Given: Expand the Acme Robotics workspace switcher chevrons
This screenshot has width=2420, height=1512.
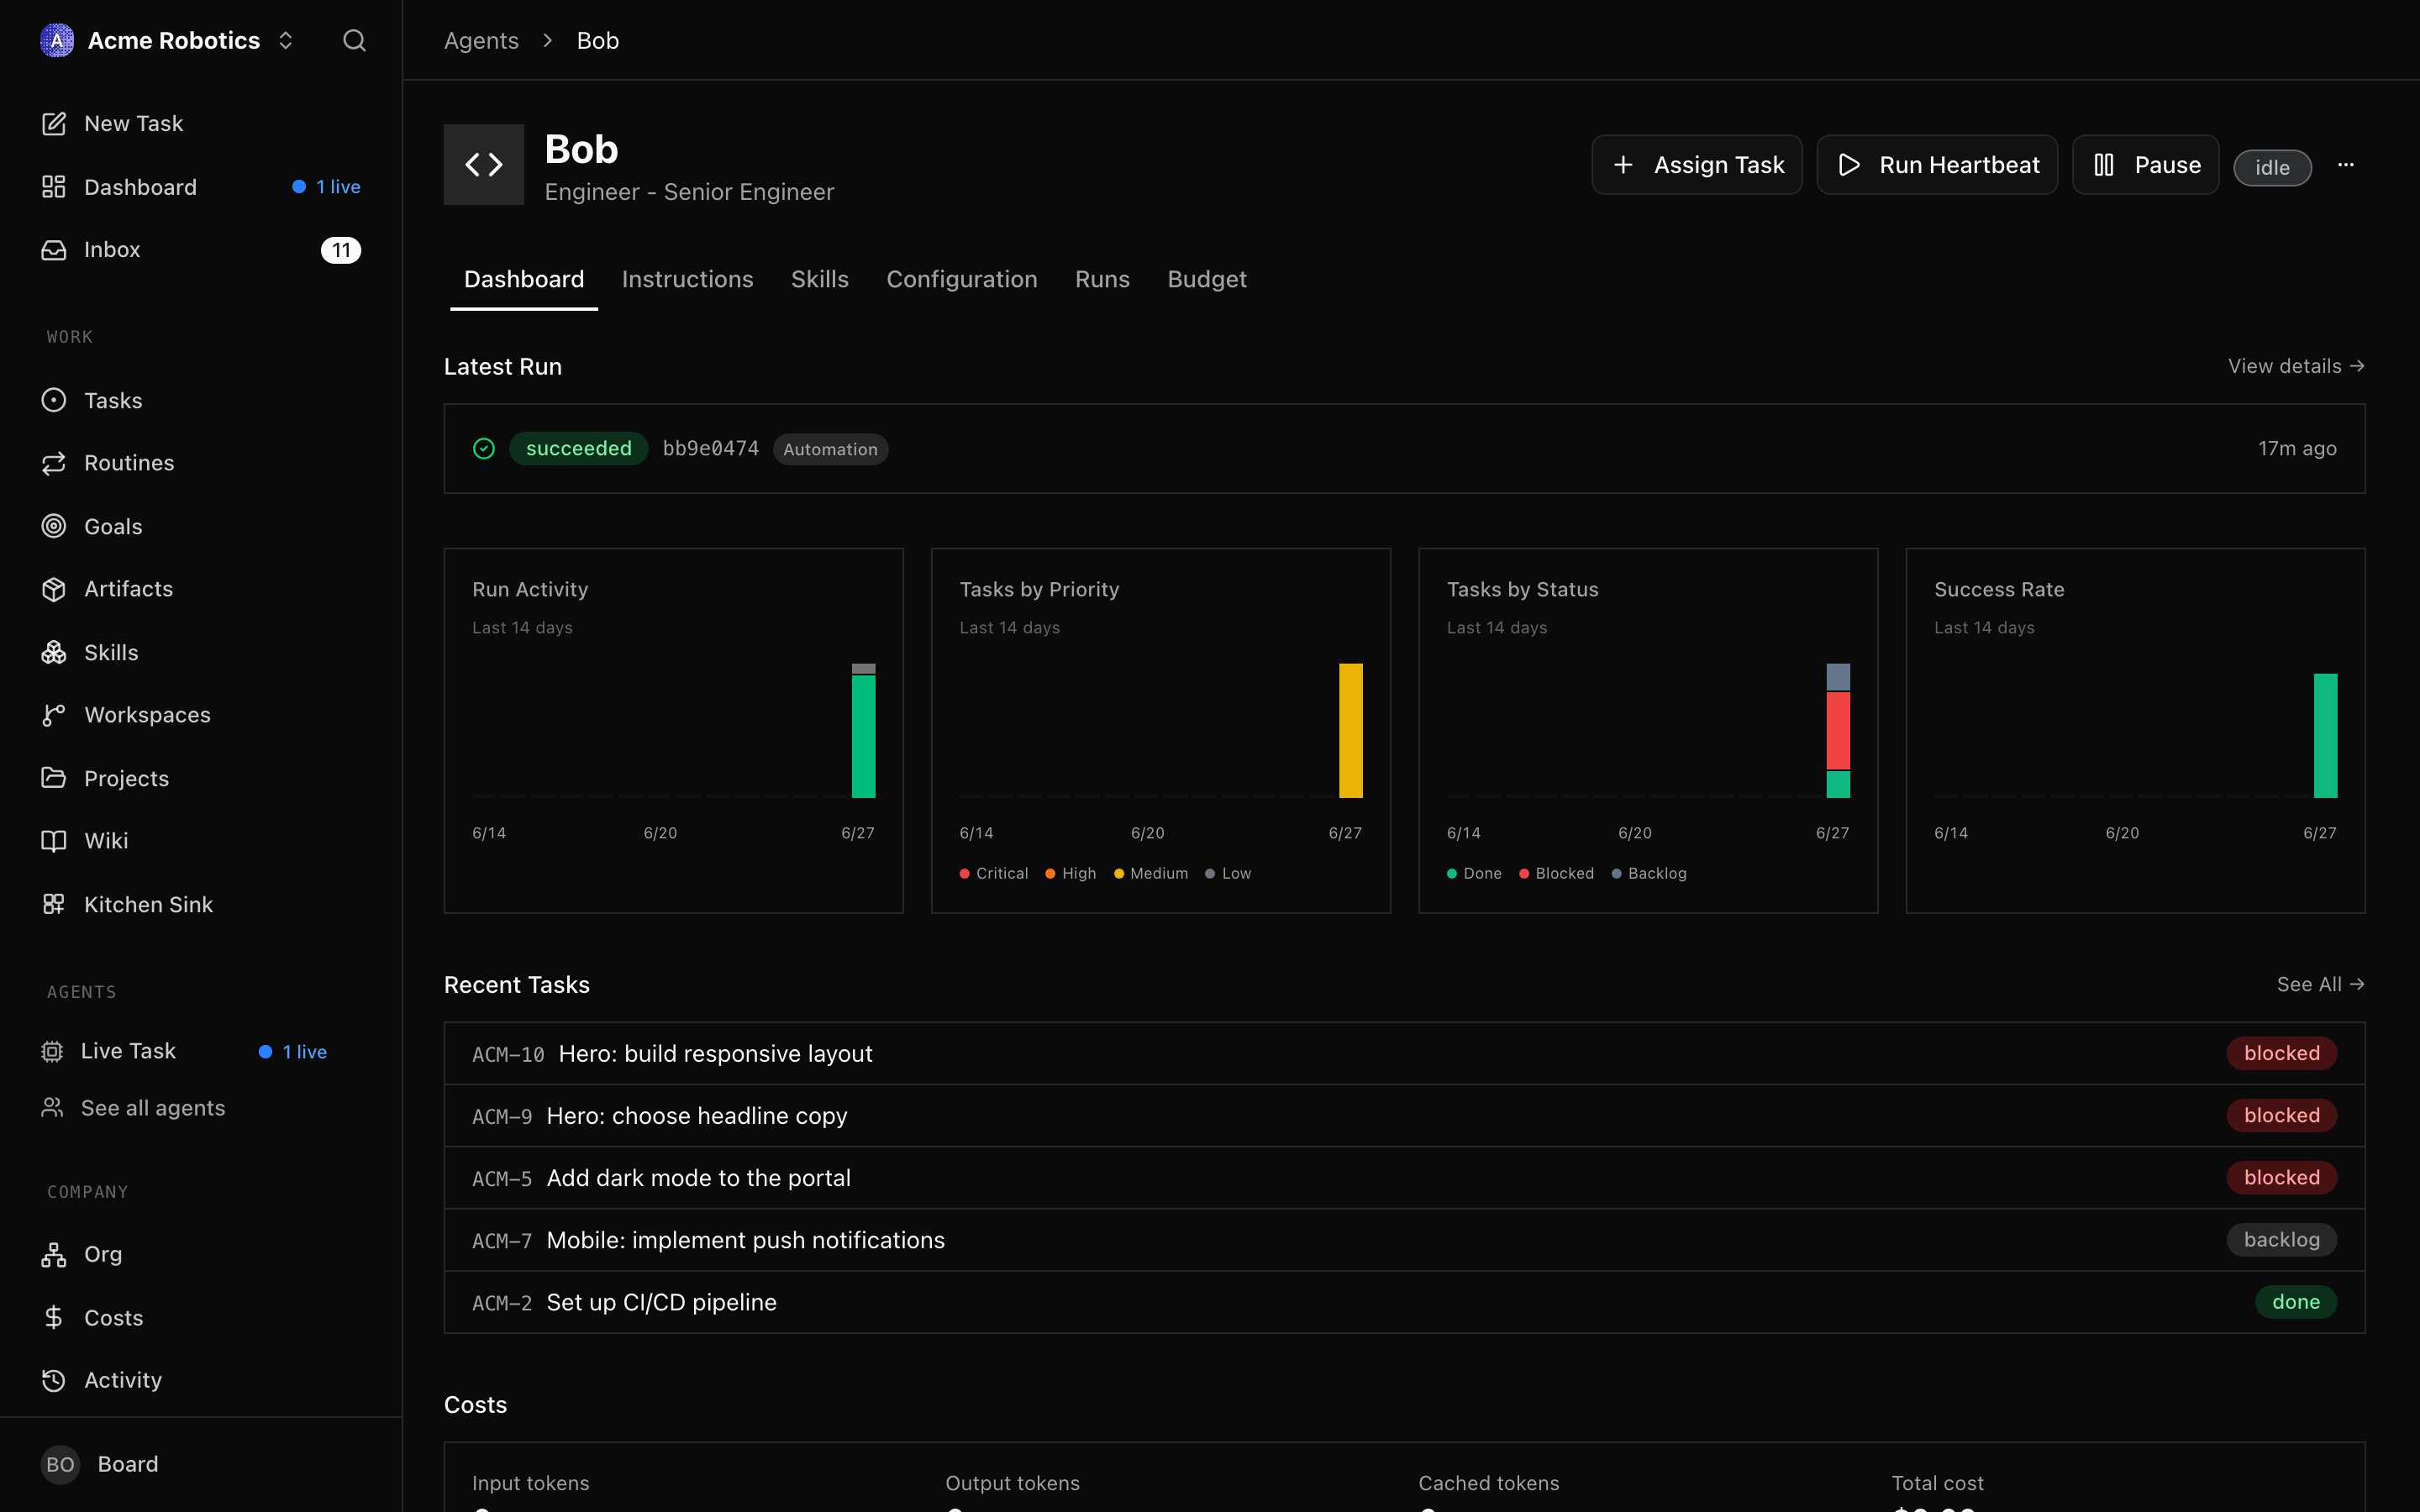Looking at the screenshot, I should [286, 40].
